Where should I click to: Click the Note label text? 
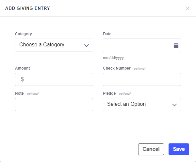(20, 93)
